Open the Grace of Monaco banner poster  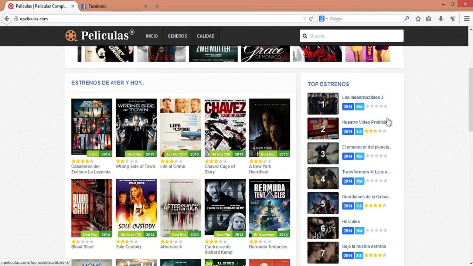pyautogui.click(x=265, y=54)
